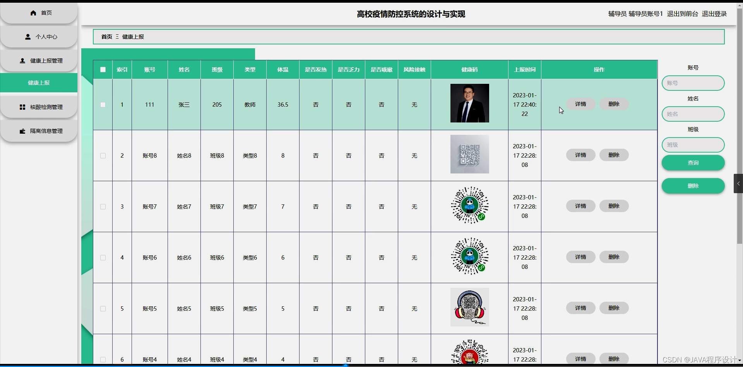Open the health code image for 账号6
This screenshot has height=367, width=743.
[469, 256]
